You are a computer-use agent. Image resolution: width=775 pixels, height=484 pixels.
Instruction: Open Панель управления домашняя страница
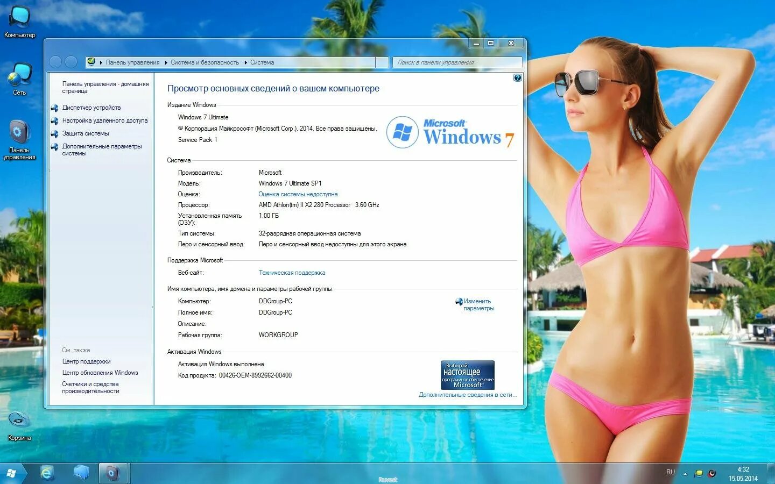105,87
